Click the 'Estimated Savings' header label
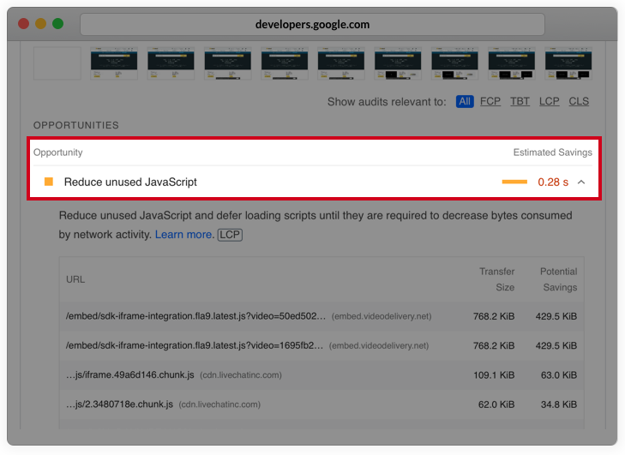The height and width of the screenshot is (455, 625). [552, 153]
